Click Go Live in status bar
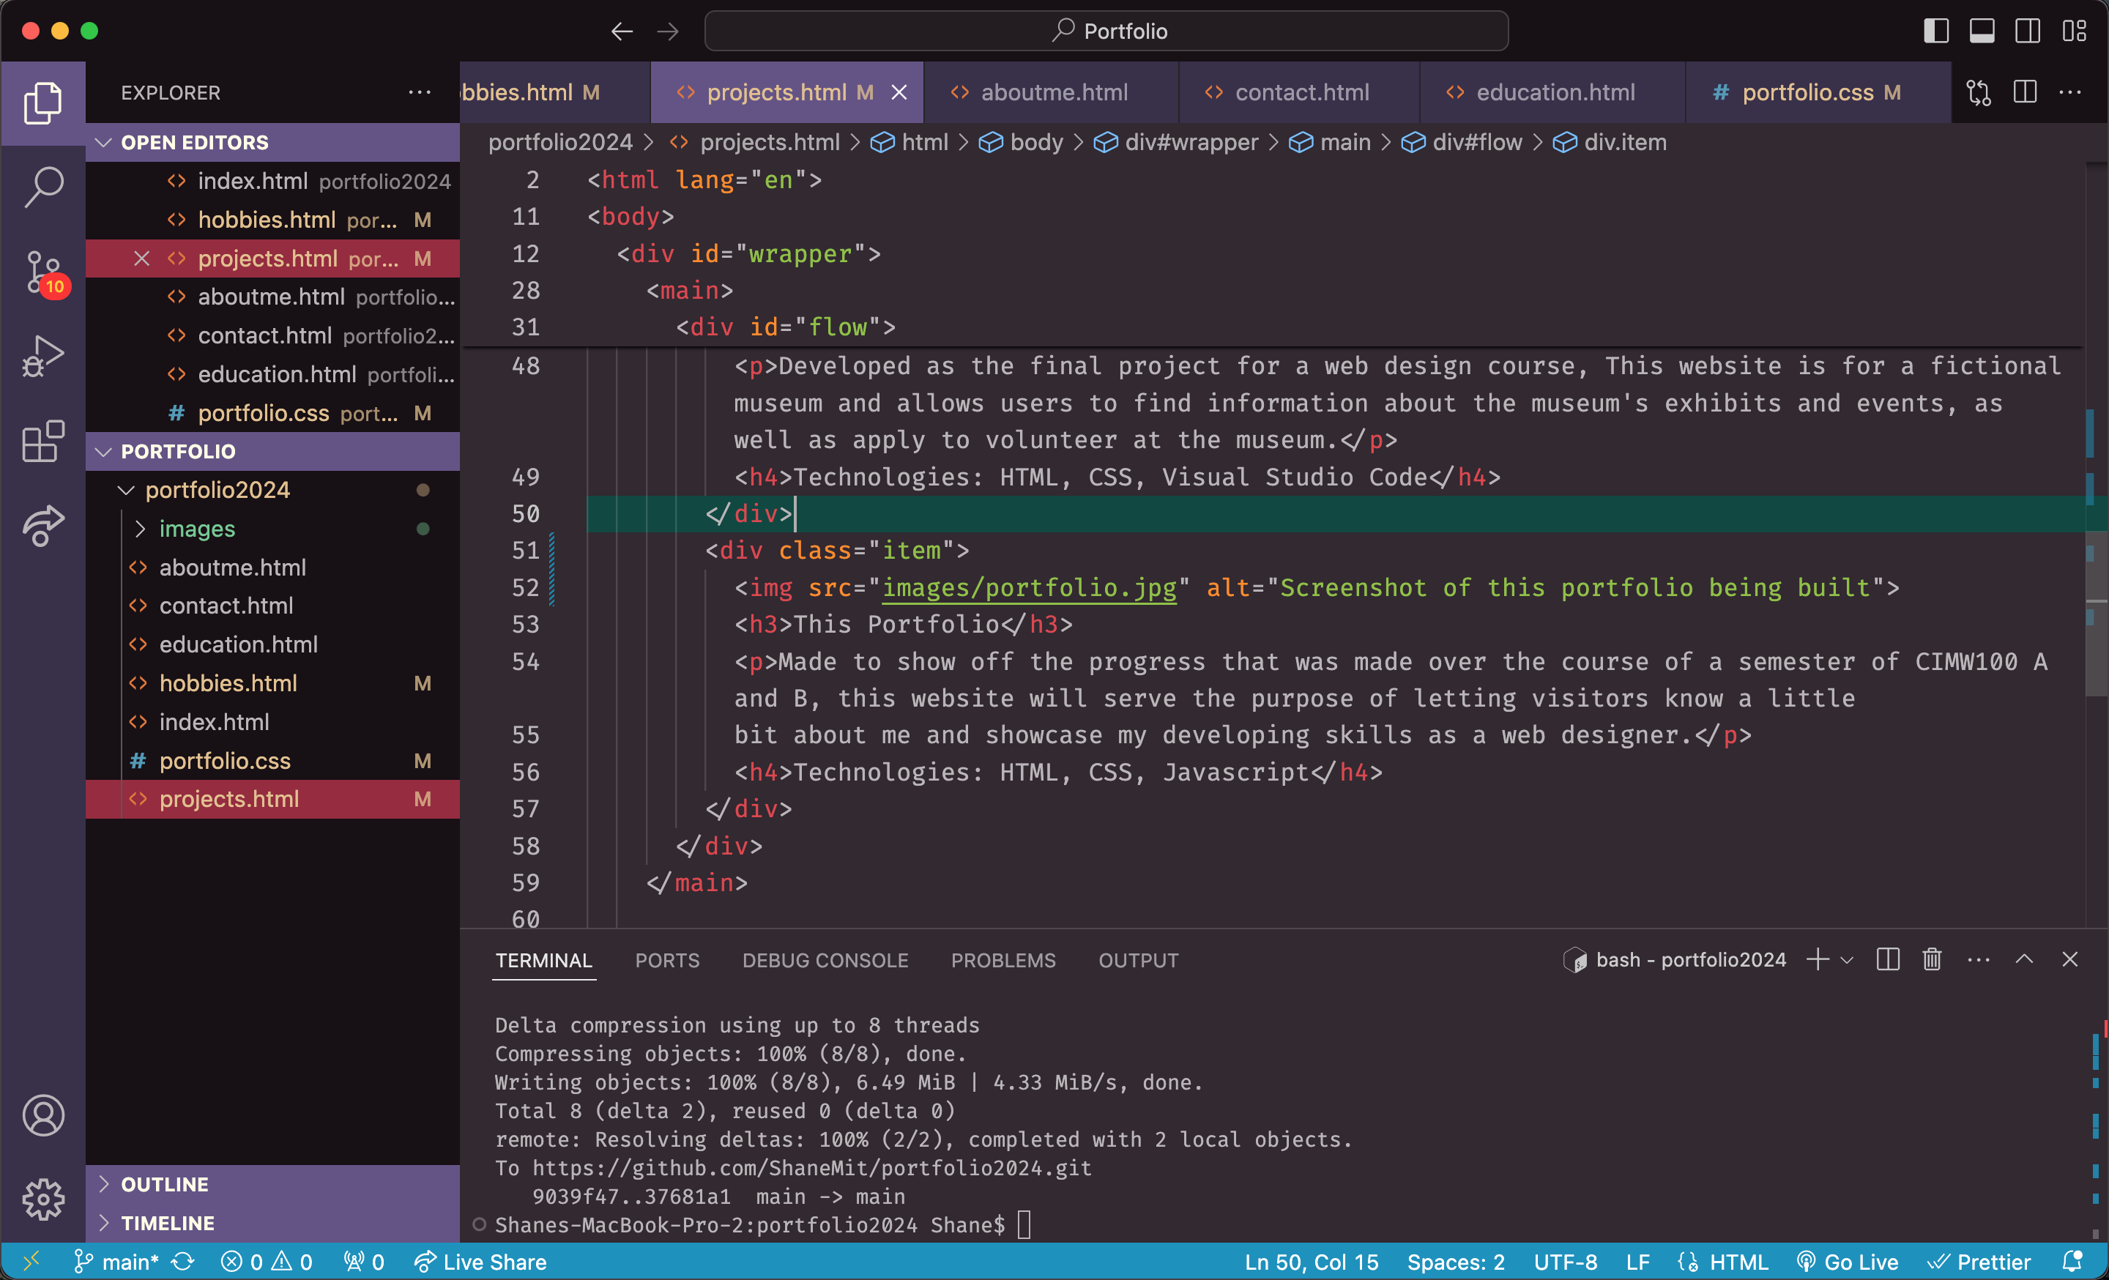The image size is (2109, 1280). pyautogui.click(x=1847, y=1261)
